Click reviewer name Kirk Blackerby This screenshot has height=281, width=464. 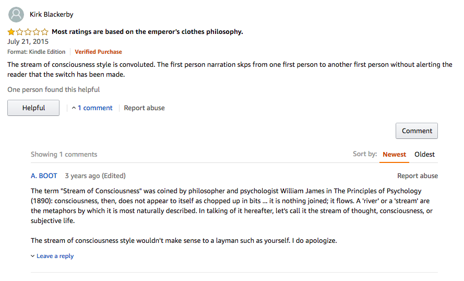point(52,15)
